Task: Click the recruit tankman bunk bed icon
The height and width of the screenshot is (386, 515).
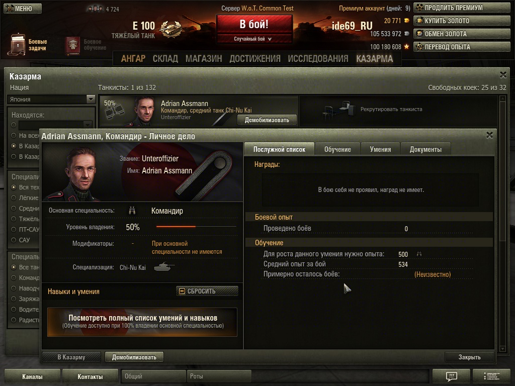Action: pos(338,110)
